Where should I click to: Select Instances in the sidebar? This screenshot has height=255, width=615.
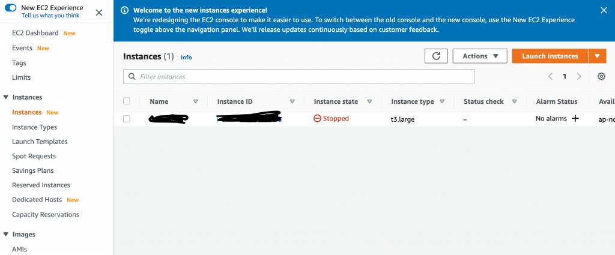point(26,112)
